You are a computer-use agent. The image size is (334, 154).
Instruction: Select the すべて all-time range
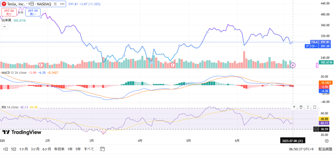[89, 149]
